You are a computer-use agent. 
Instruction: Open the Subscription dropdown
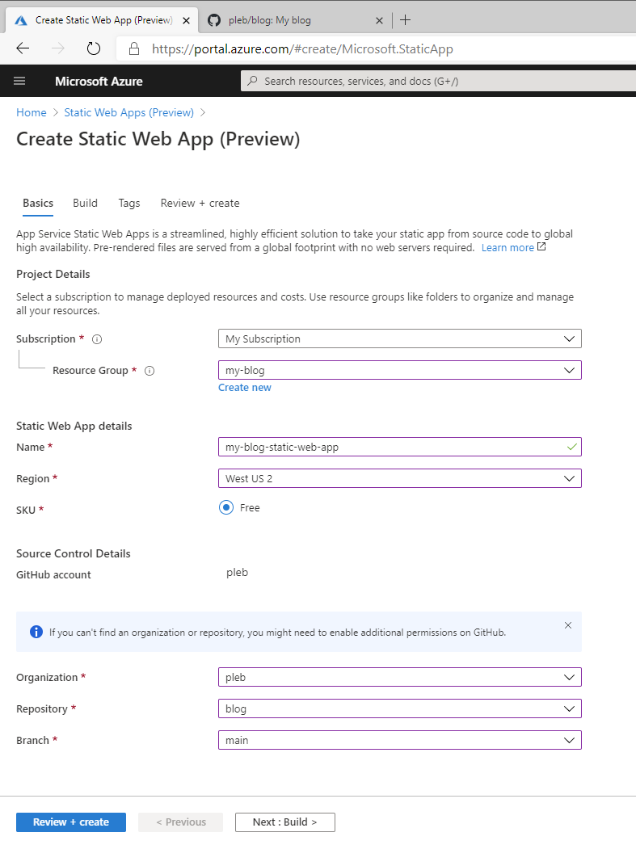tap(400, 339)
